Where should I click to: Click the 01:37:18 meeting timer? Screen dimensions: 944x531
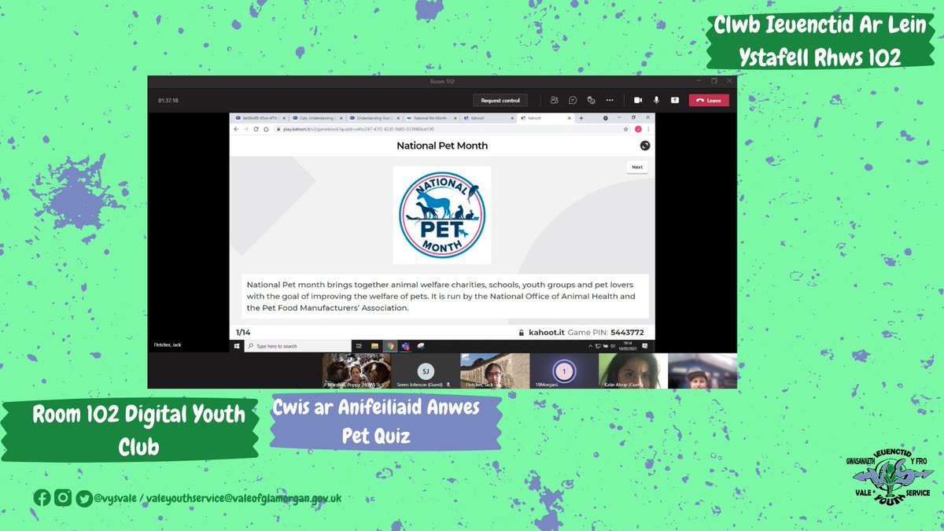(168, 100)
